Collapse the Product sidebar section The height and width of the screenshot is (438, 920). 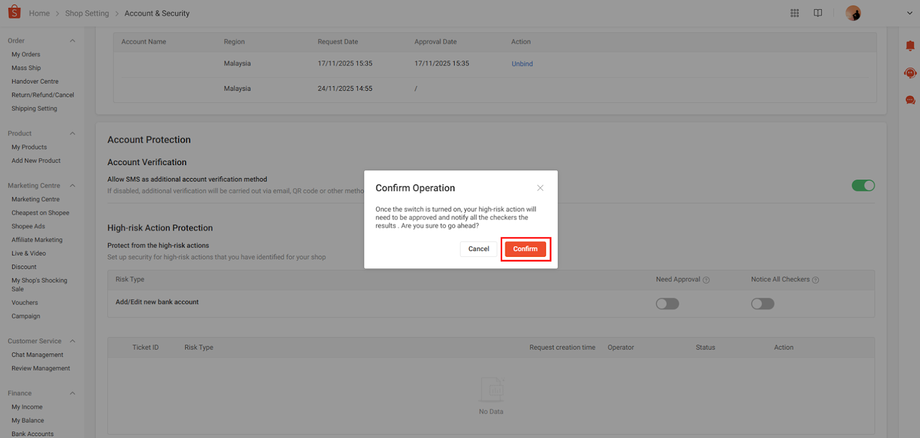tap(72, 133)
